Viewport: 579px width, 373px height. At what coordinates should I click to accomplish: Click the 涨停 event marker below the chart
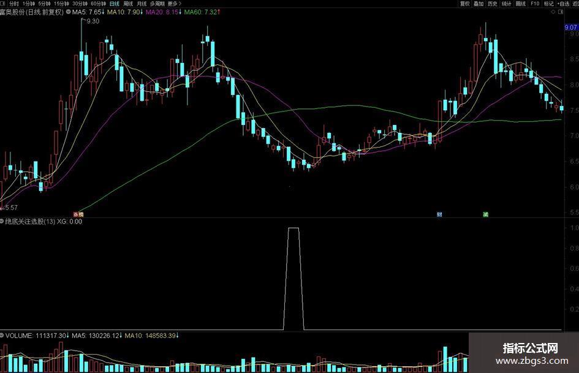point(78,214)
